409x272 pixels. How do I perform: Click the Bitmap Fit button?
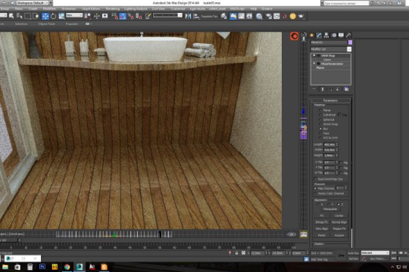point(322,222)
